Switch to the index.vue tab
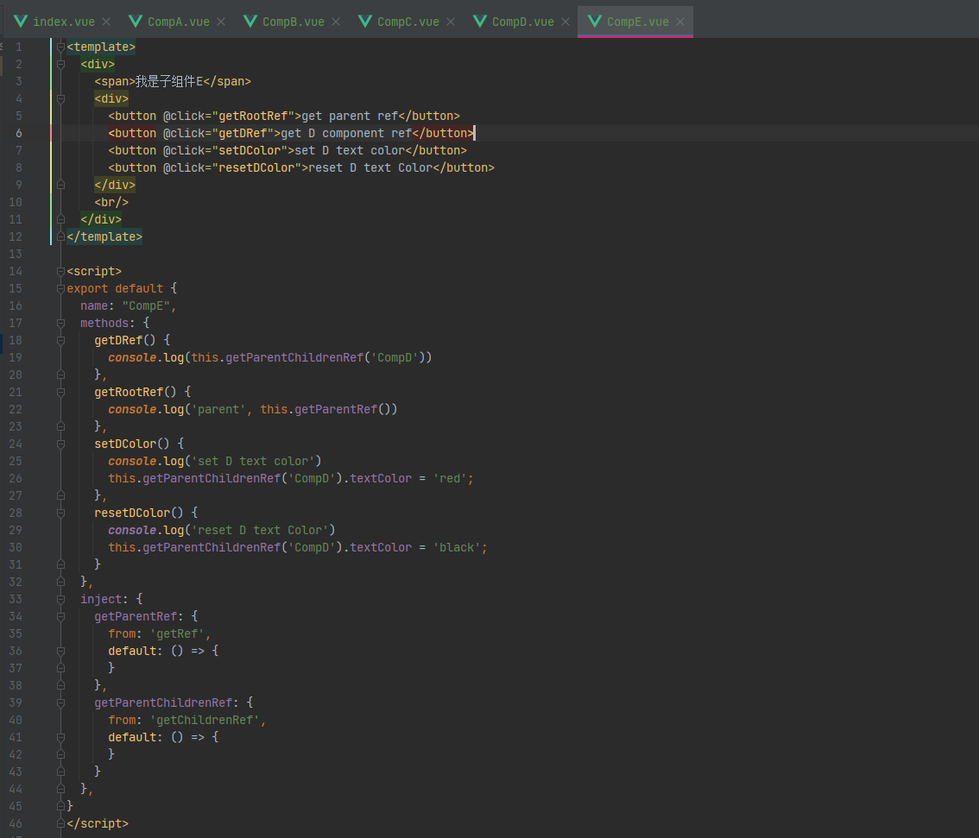The image size is (979, 838). tap(62, 22)
